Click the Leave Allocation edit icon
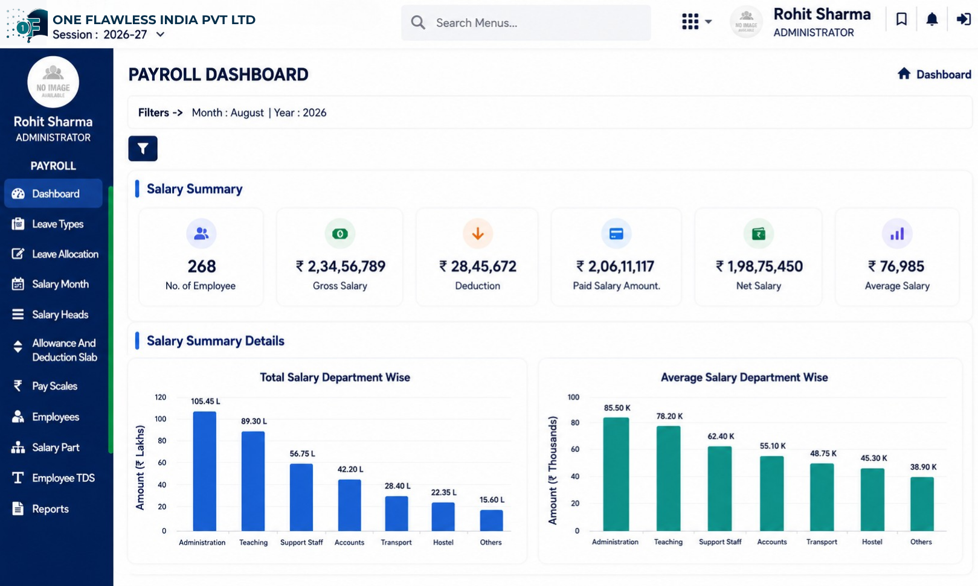 pyautogui.click(x=18, y=254)
